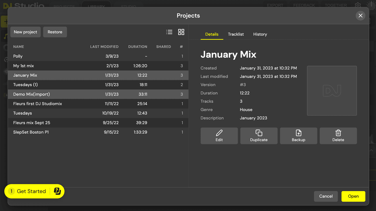Click the Genre value House

(x=246, y=110)
